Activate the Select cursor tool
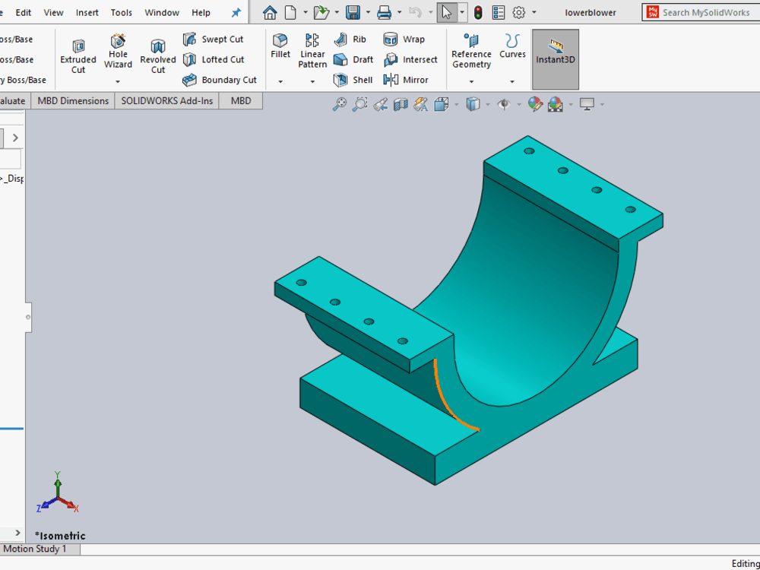Viewport: 760px width, 570px height. pos(447,13)
